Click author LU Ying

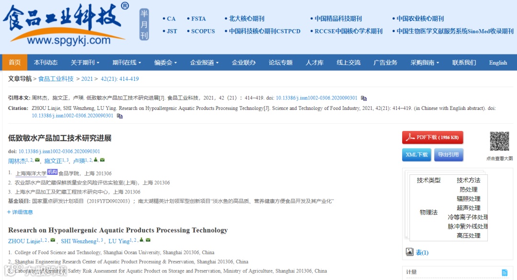(x=119, y=241)
